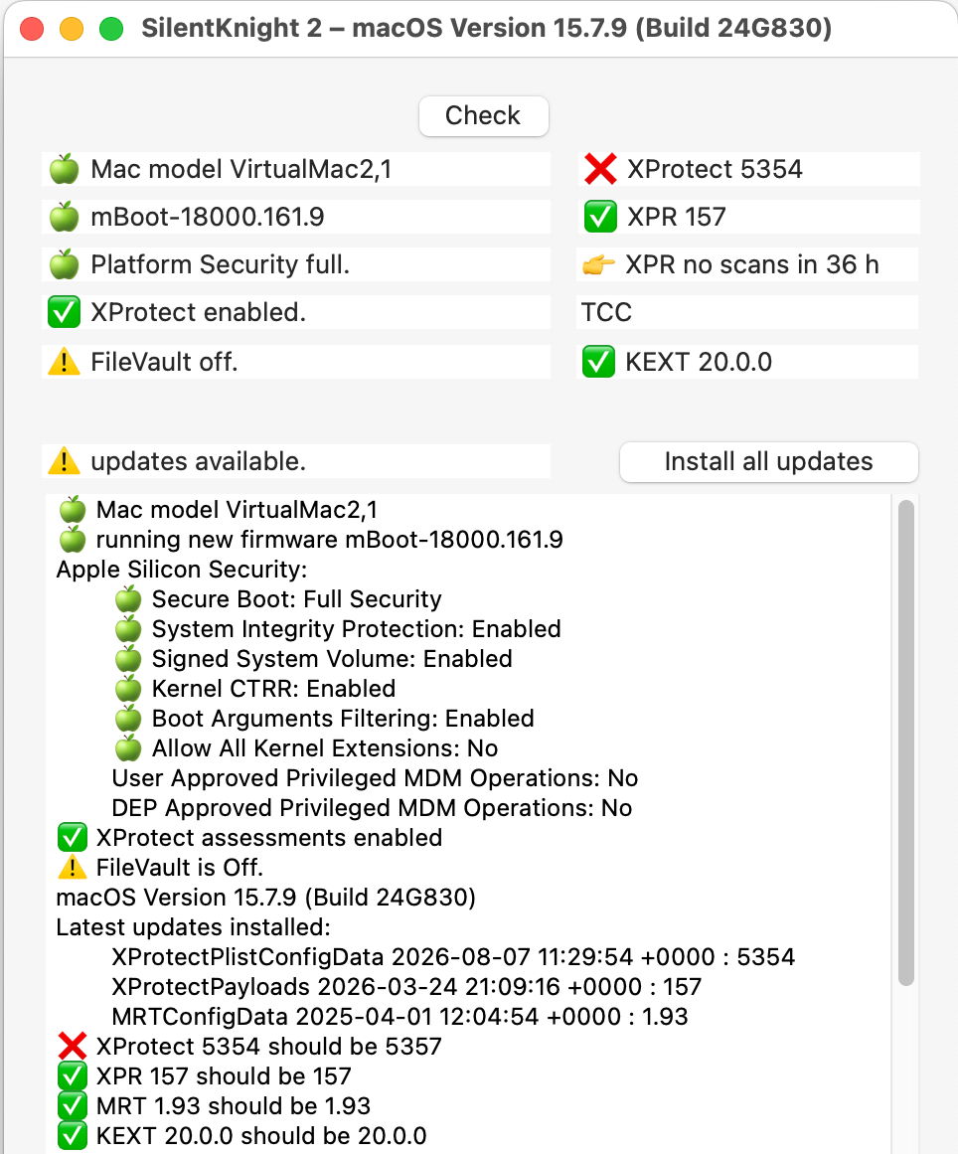Click the green checkmark beside XProtect enabled
Viewport: 958px width, 1154px height.
64,313
